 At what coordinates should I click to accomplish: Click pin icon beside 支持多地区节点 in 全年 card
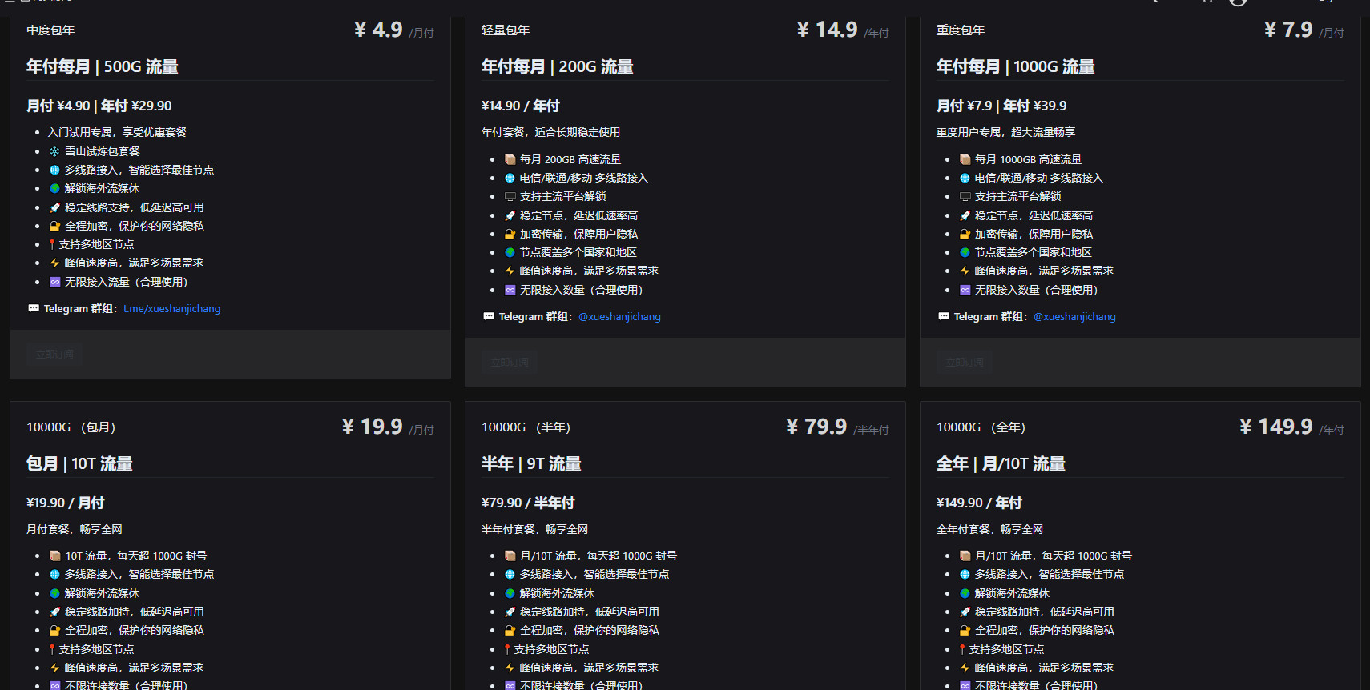click(962, 649)
